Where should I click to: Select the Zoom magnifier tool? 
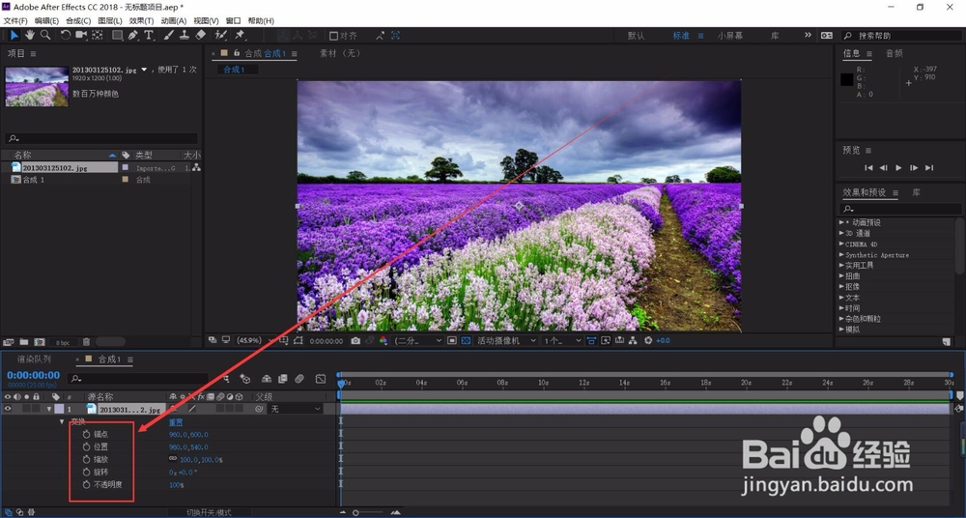click(x=45, y=35)
